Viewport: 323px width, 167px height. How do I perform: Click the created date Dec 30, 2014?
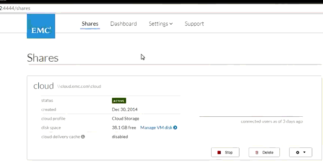[125, 110]
